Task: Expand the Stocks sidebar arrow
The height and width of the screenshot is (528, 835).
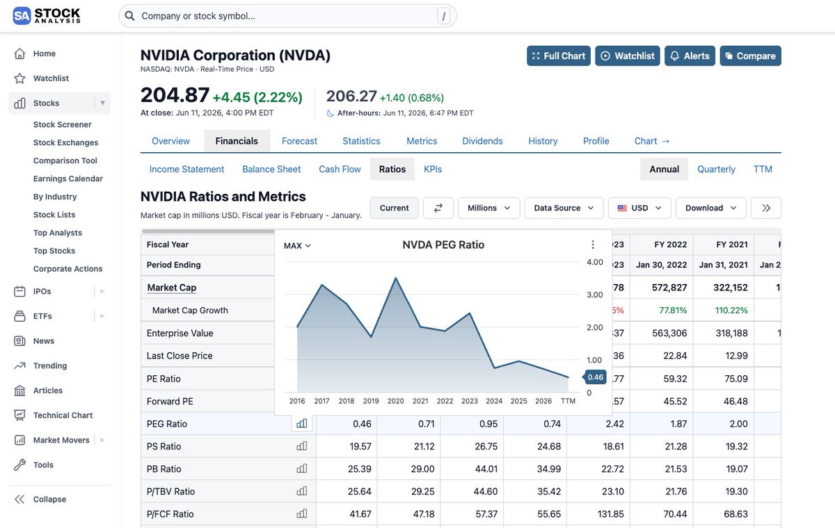Action: point(102,103)
